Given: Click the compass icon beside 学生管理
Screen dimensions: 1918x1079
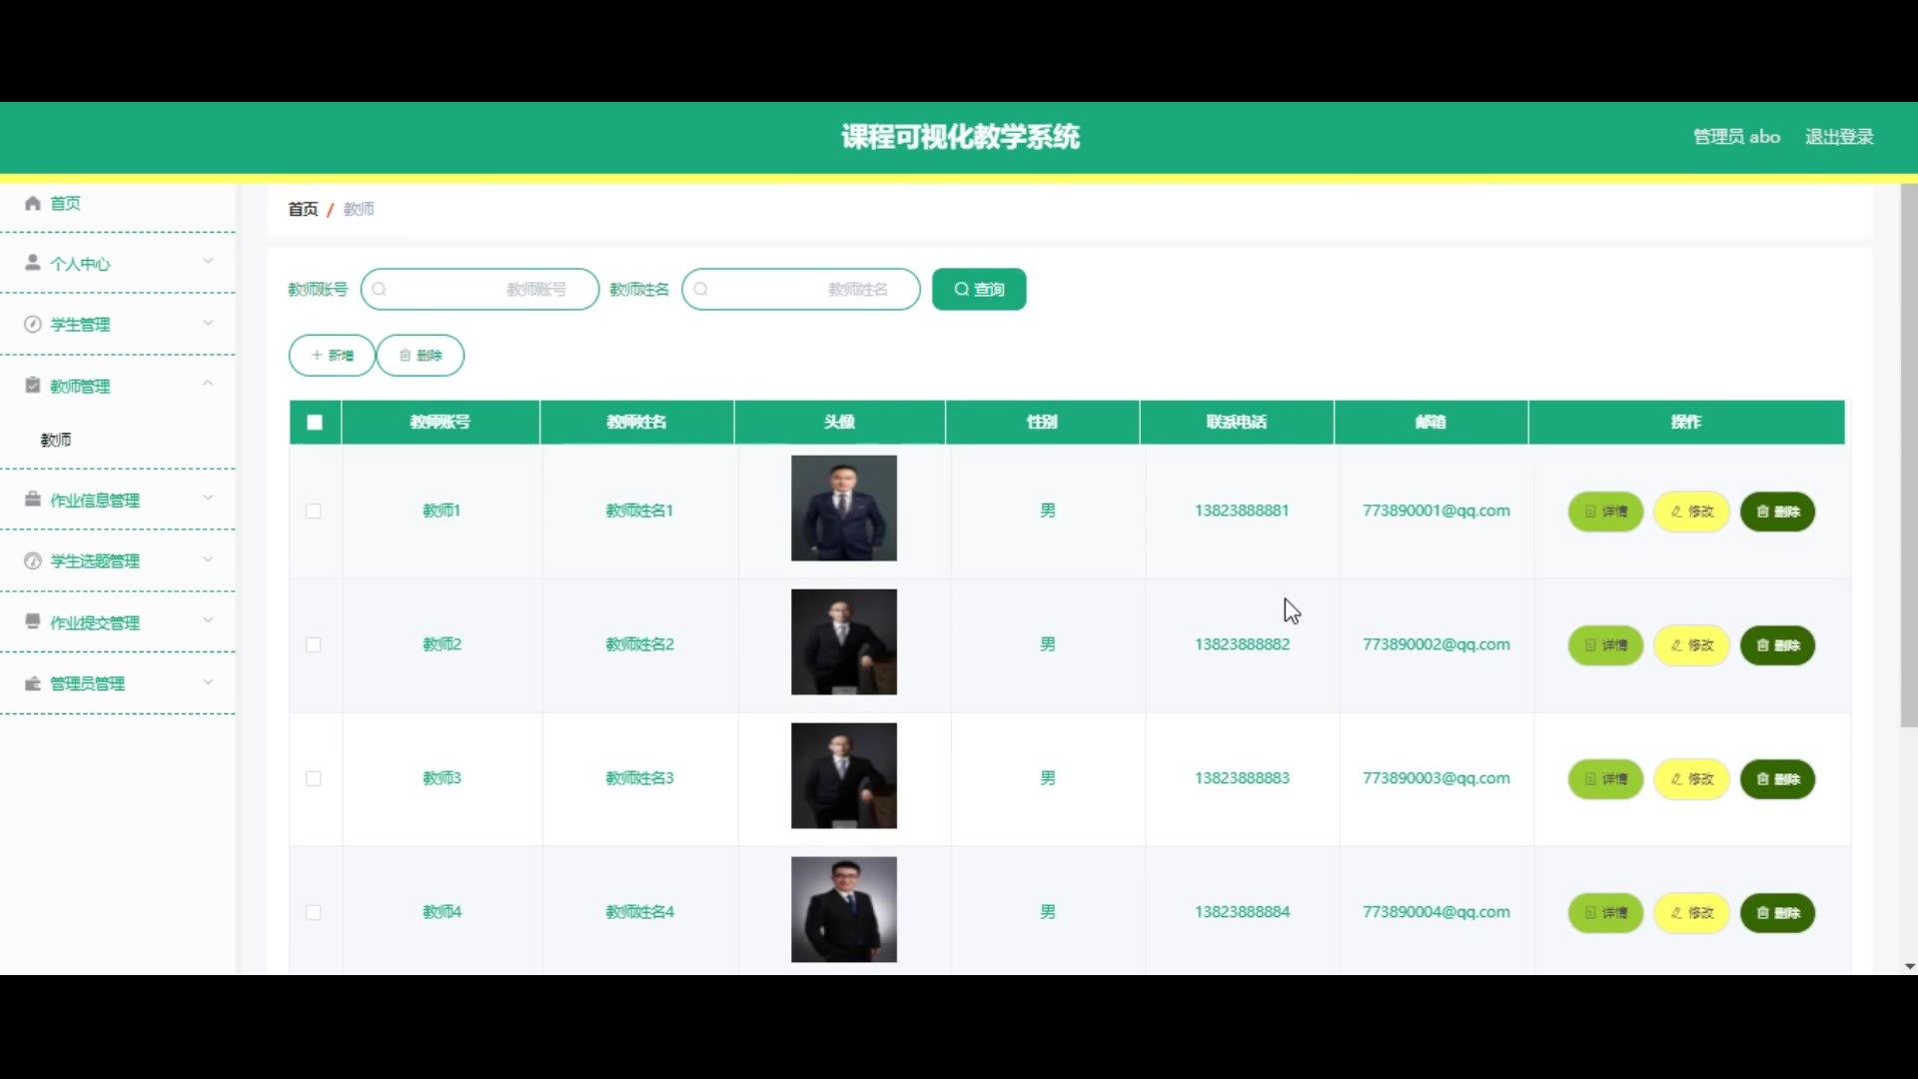Looking at the screenshot, I should coord(33,325).
